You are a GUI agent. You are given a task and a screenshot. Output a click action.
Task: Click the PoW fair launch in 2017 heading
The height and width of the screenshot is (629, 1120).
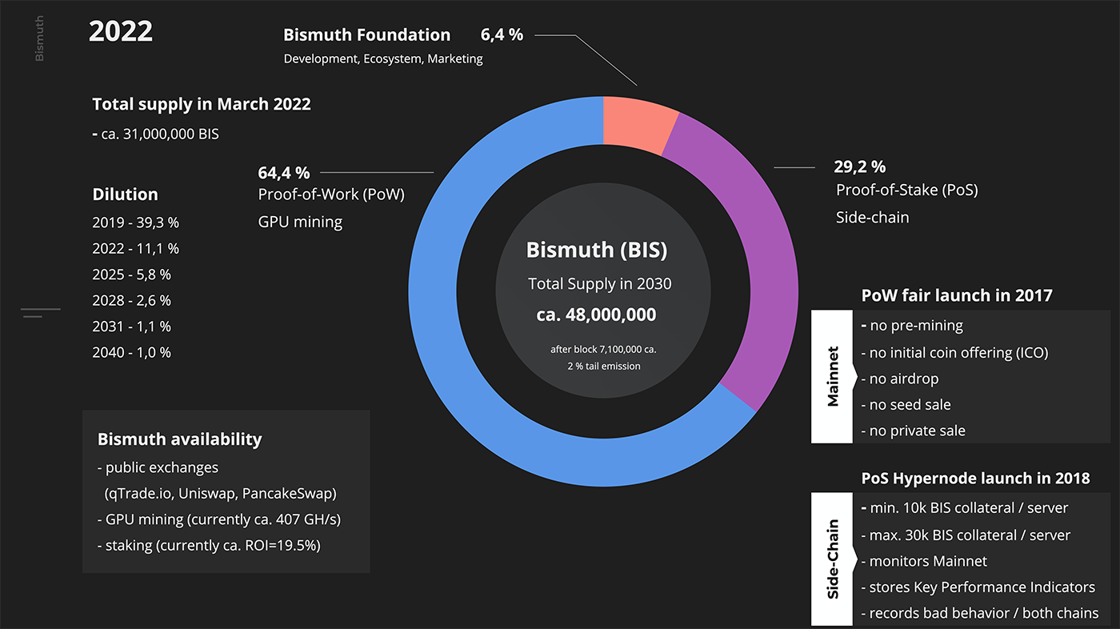(956, 295)
